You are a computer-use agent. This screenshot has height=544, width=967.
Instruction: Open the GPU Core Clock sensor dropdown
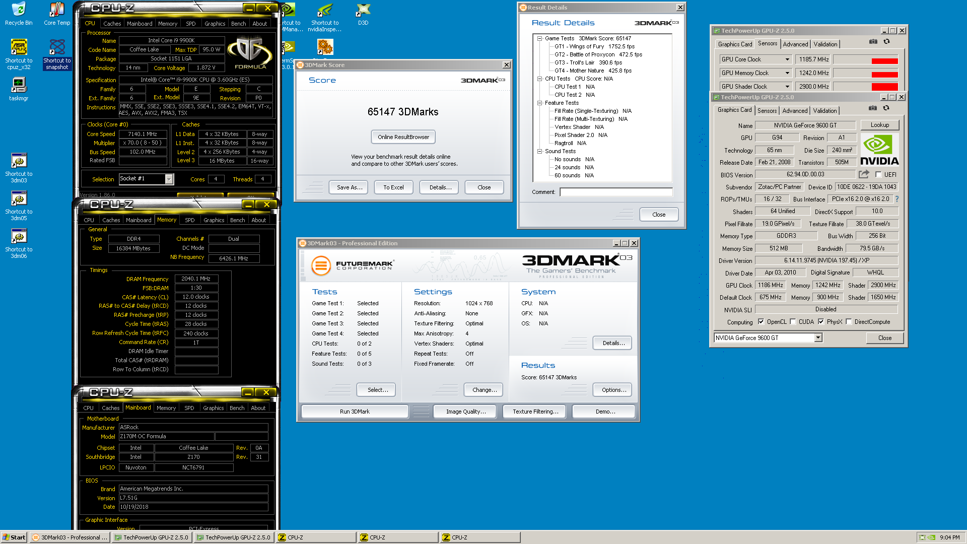tap(787, 59)
